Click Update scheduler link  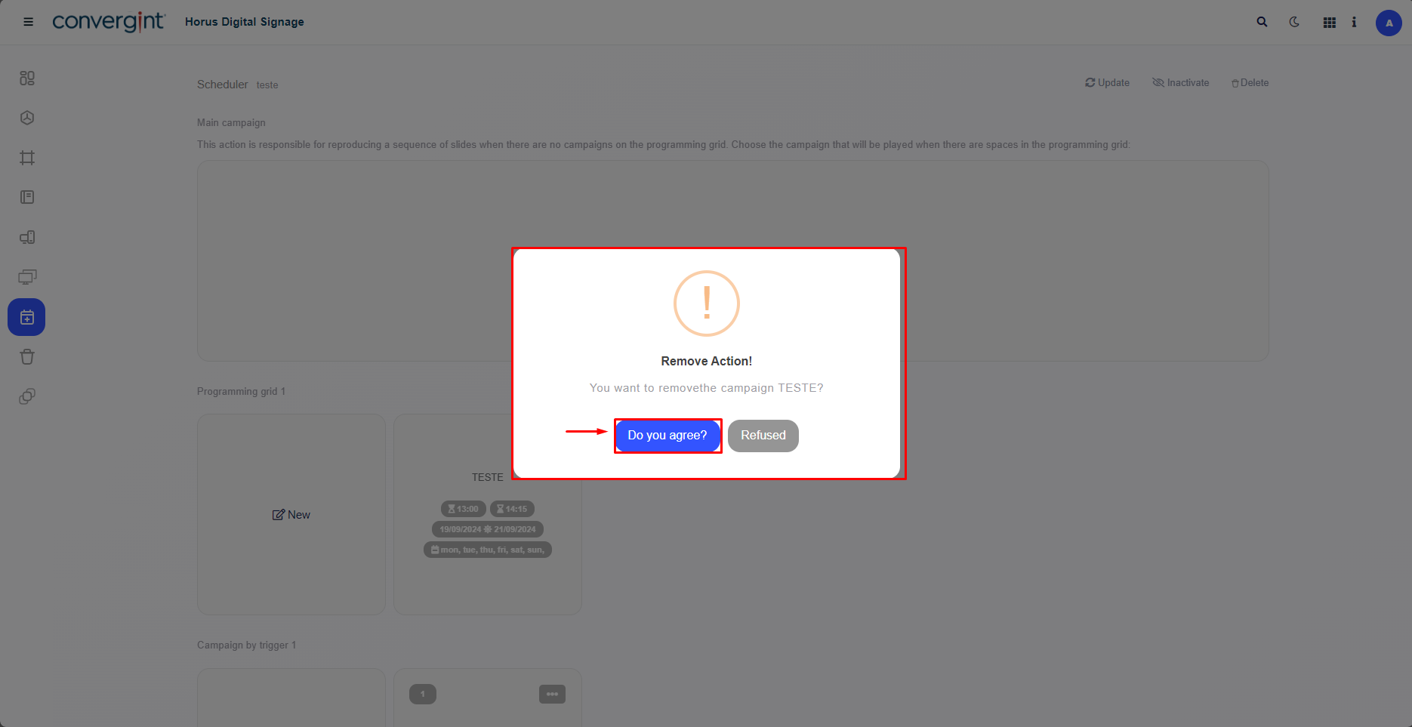pos(1107,83)
